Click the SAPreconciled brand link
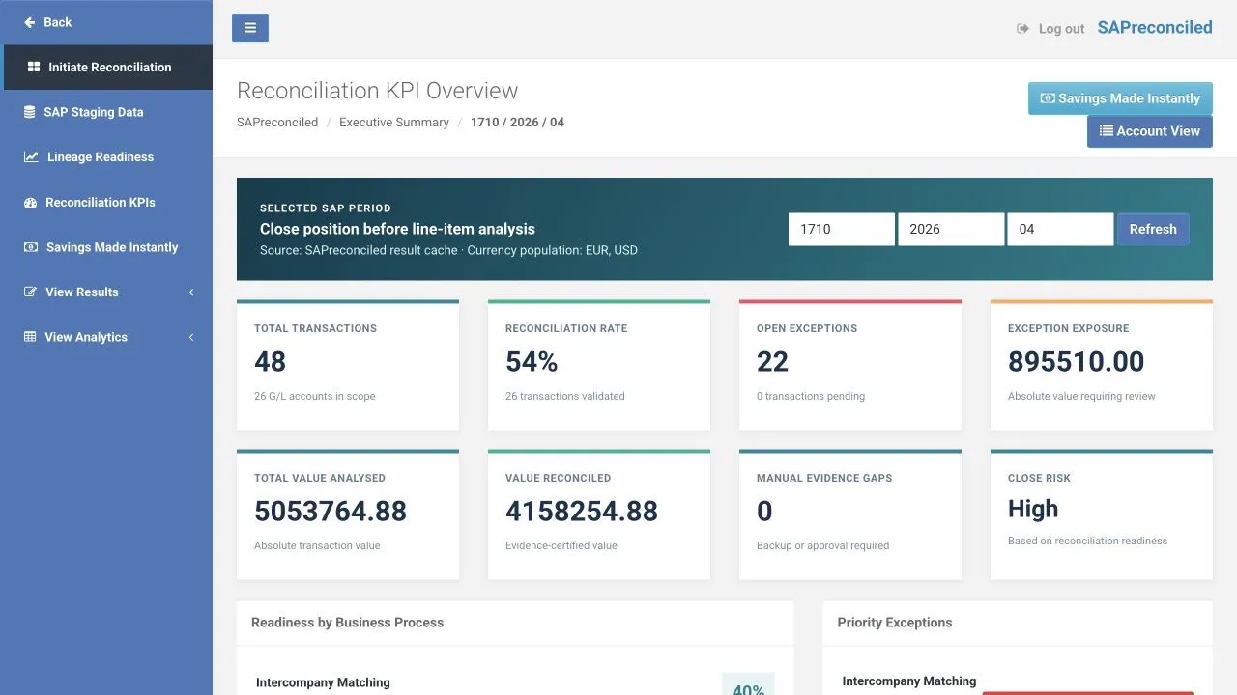Image resolution: width=1237 pixels, height=695 pixels. point(1155,28)
